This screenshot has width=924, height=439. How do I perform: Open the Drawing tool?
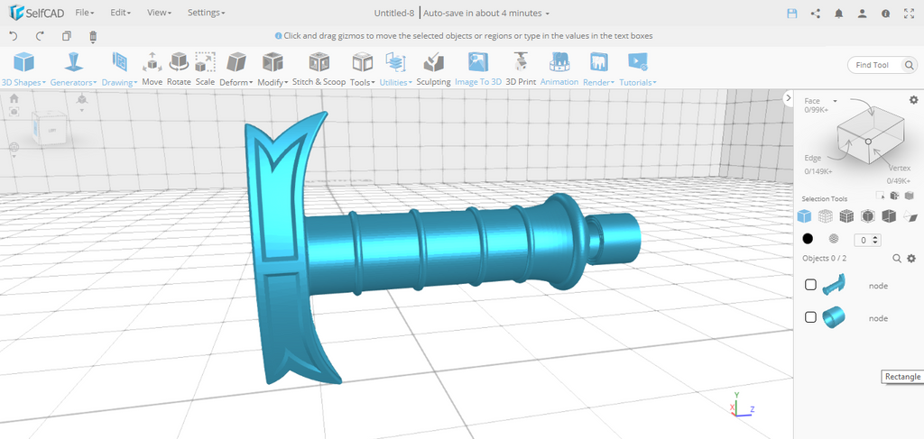point(120,69)
